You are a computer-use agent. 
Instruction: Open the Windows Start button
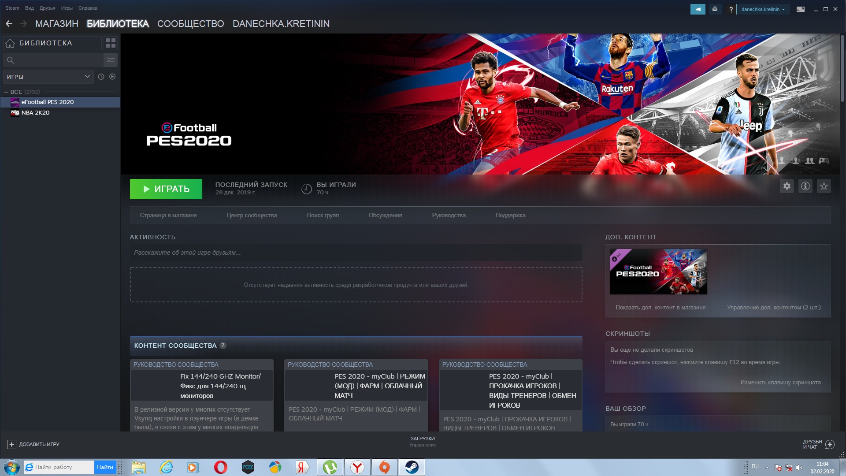(x=11, y=467)
